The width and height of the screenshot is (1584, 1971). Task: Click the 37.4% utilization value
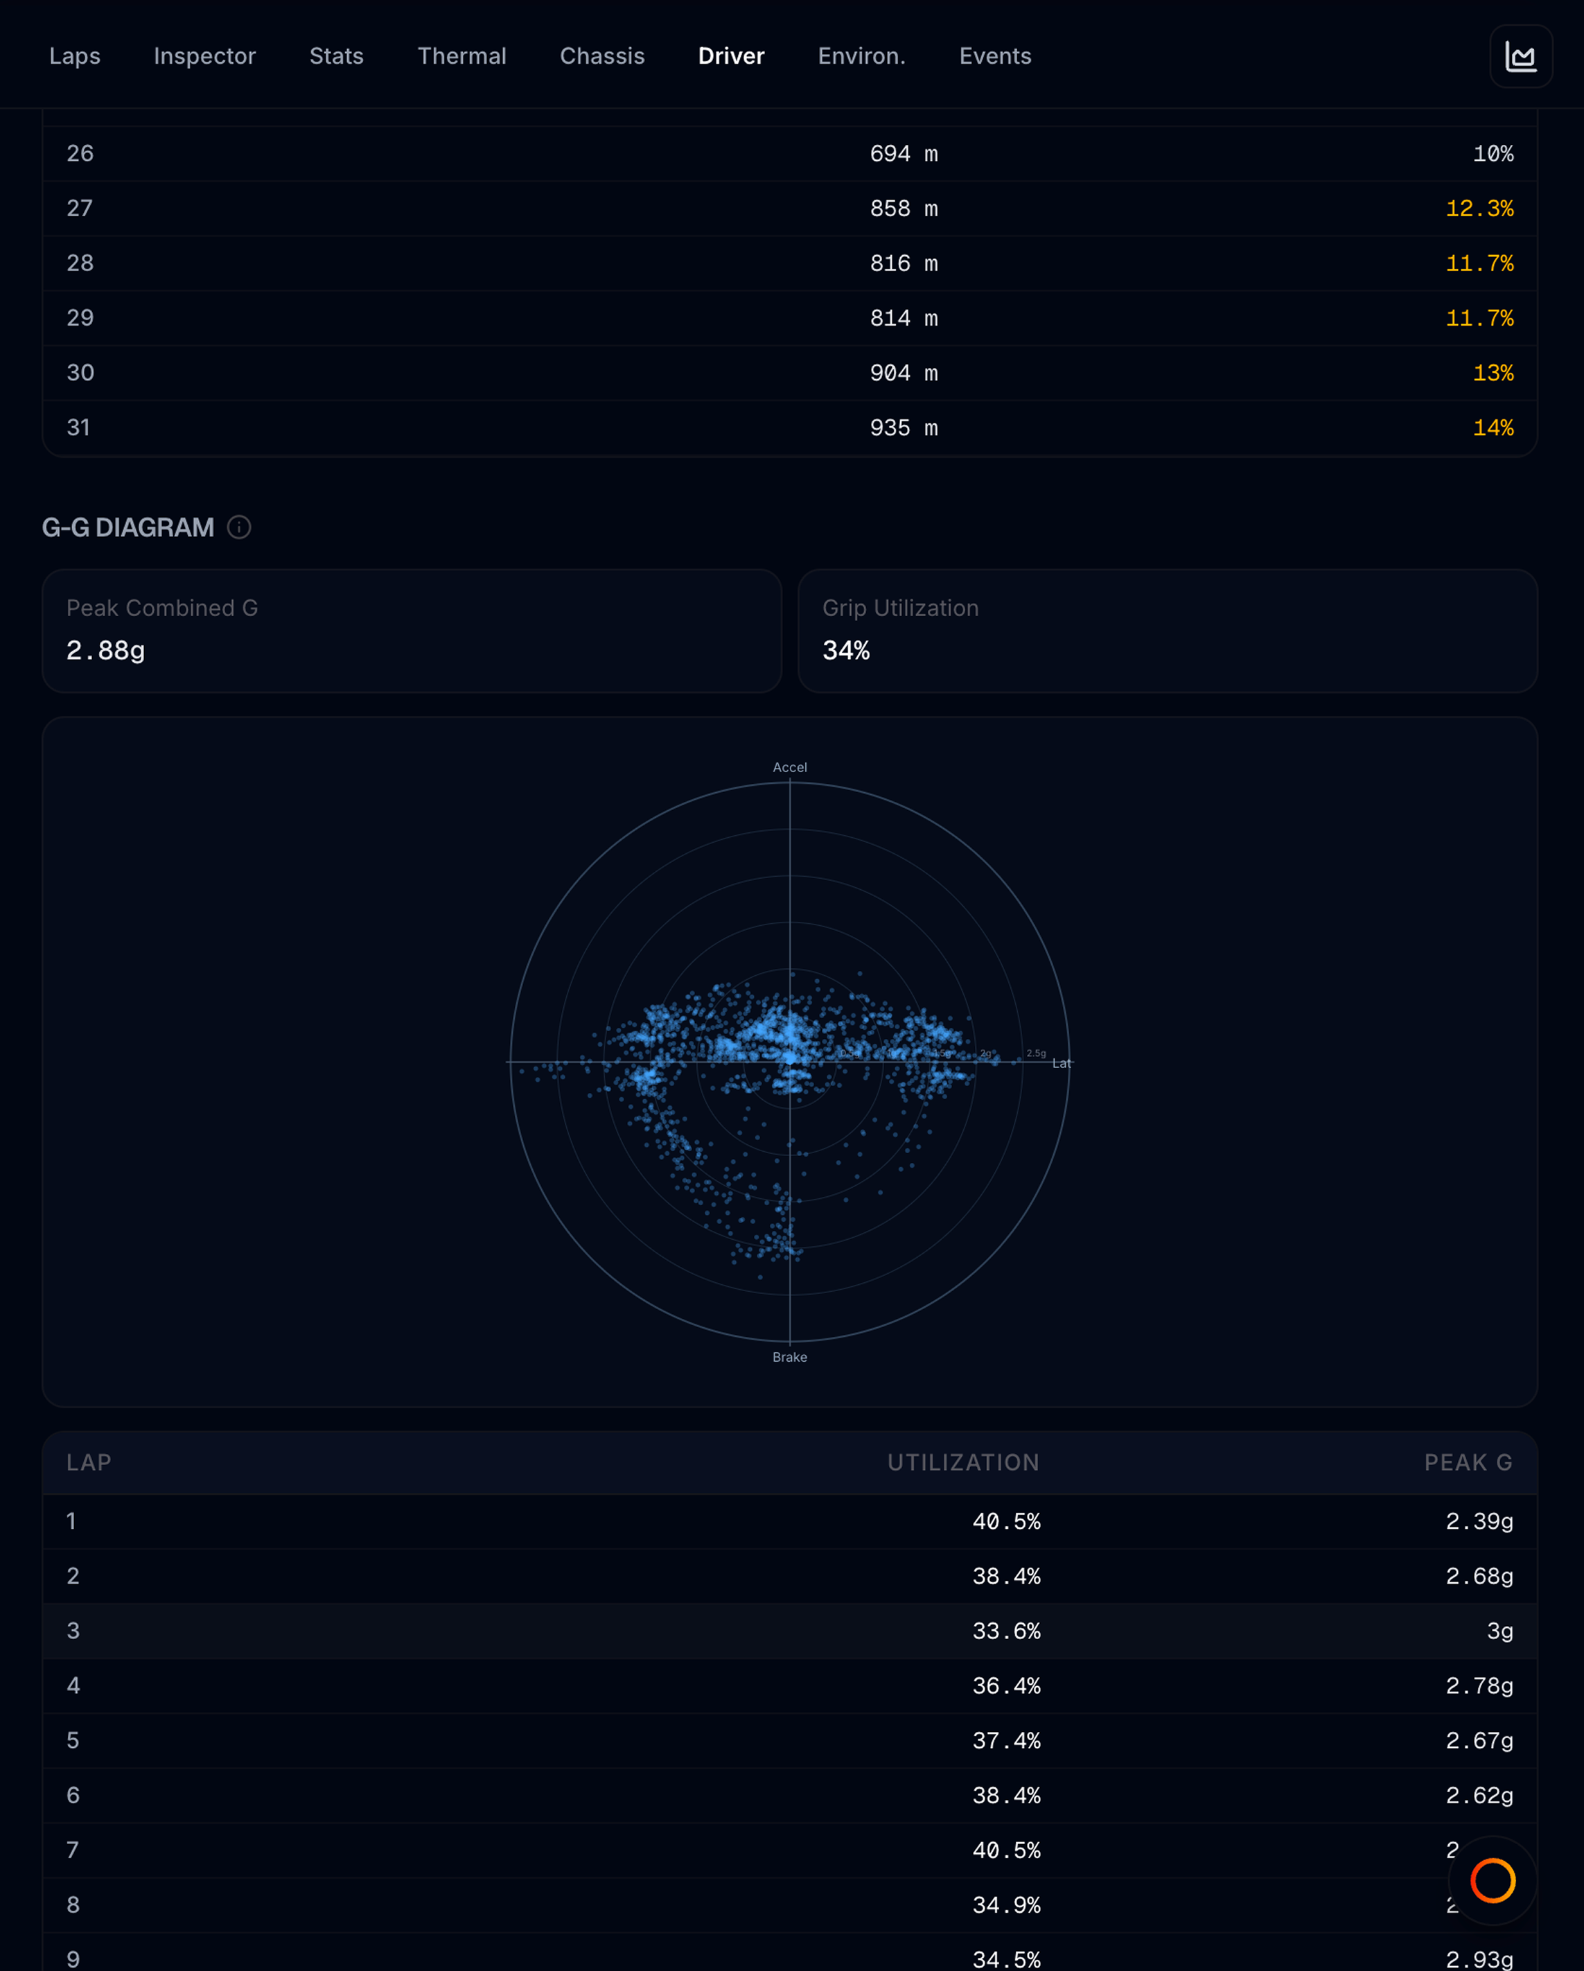tap(1006, 1741)
